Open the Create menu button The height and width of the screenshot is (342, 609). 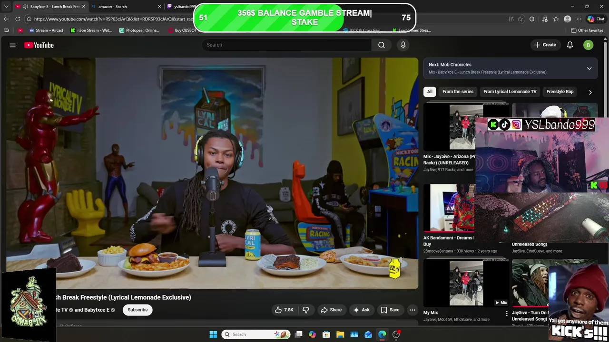point(545,45)
